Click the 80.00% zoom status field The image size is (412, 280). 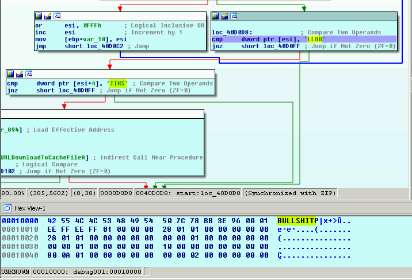(13, 193)
